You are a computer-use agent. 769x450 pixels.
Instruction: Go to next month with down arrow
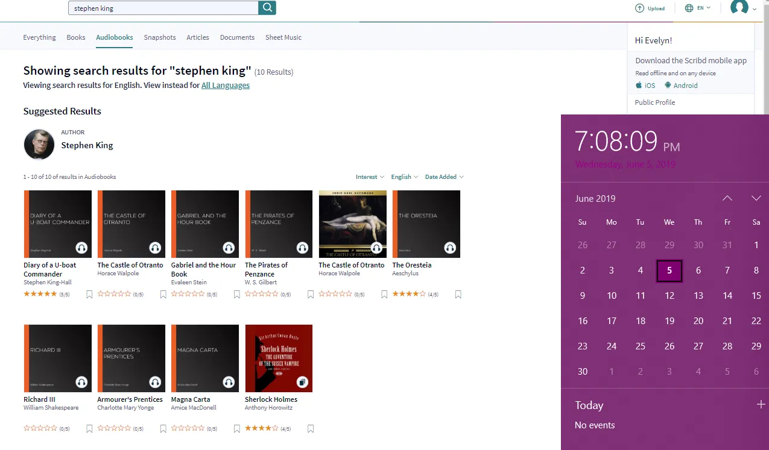756,198
